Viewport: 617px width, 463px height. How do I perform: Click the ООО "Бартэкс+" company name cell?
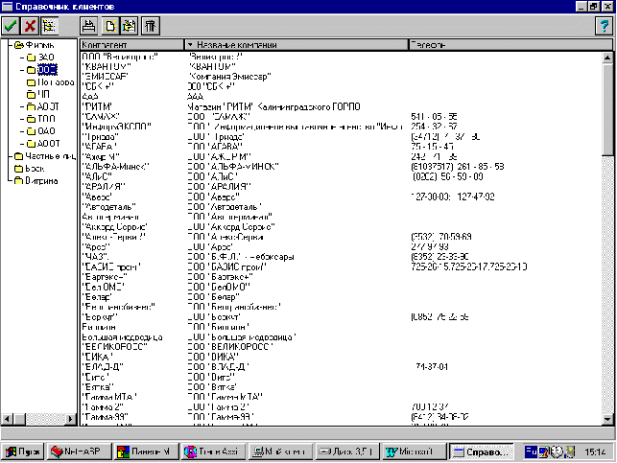click(x=220, y=277)
